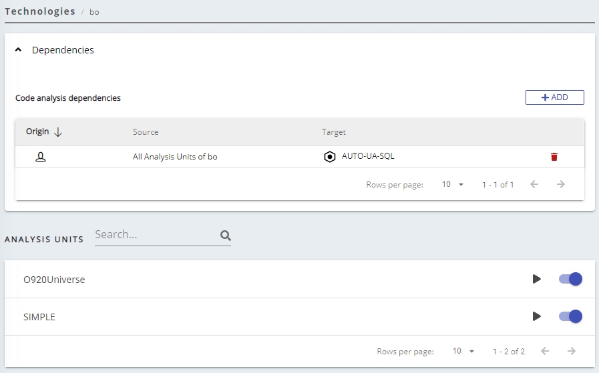Delete the AUTO-UA-SQL dependency row
599x373 pixels.
point(554,157)
